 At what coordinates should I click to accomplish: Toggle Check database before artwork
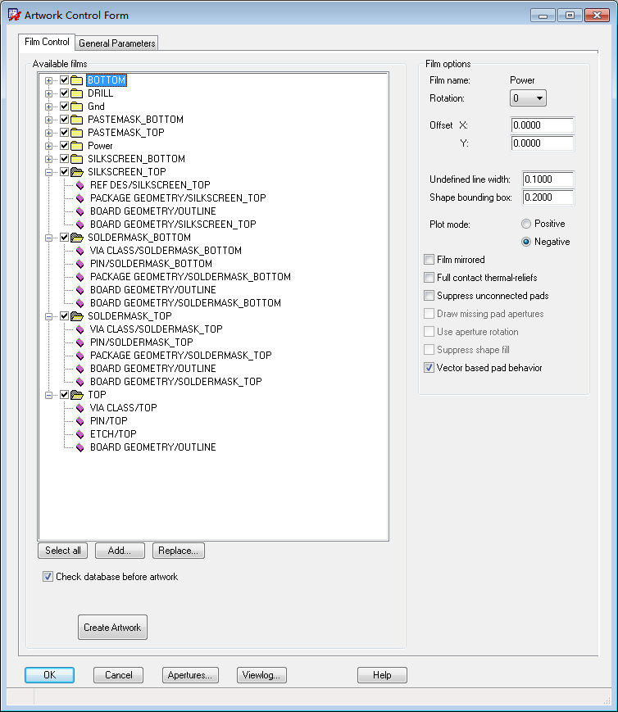point(48,577)
